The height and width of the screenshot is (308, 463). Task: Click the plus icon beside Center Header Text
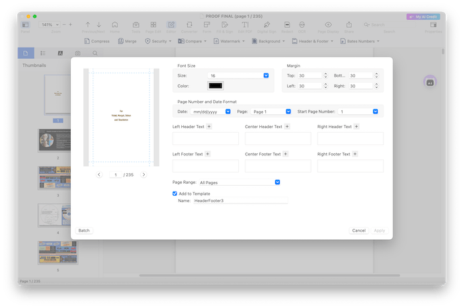point(286,126)
